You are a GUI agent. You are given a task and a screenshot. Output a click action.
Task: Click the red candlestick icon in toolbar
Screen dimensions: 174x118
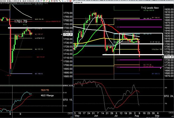point(52,1)
